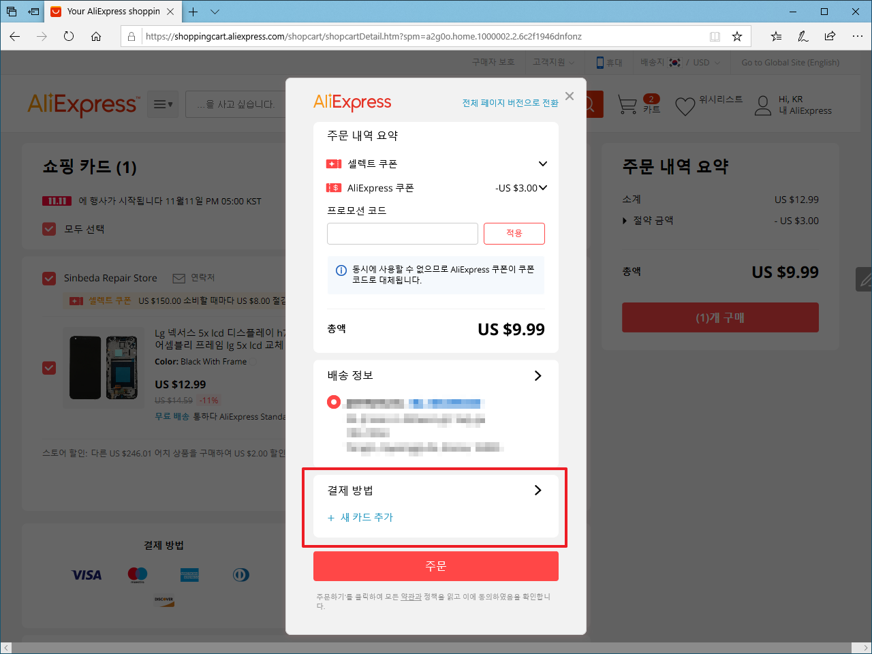
Task: Select the shipping address radio button
Action: [x=334, y=402]
